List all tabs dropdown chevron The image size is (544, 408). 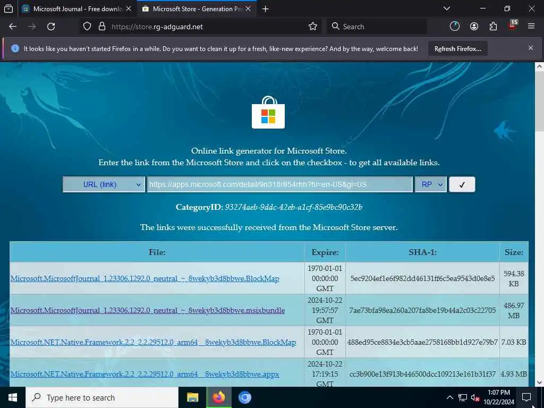point(446,8)
